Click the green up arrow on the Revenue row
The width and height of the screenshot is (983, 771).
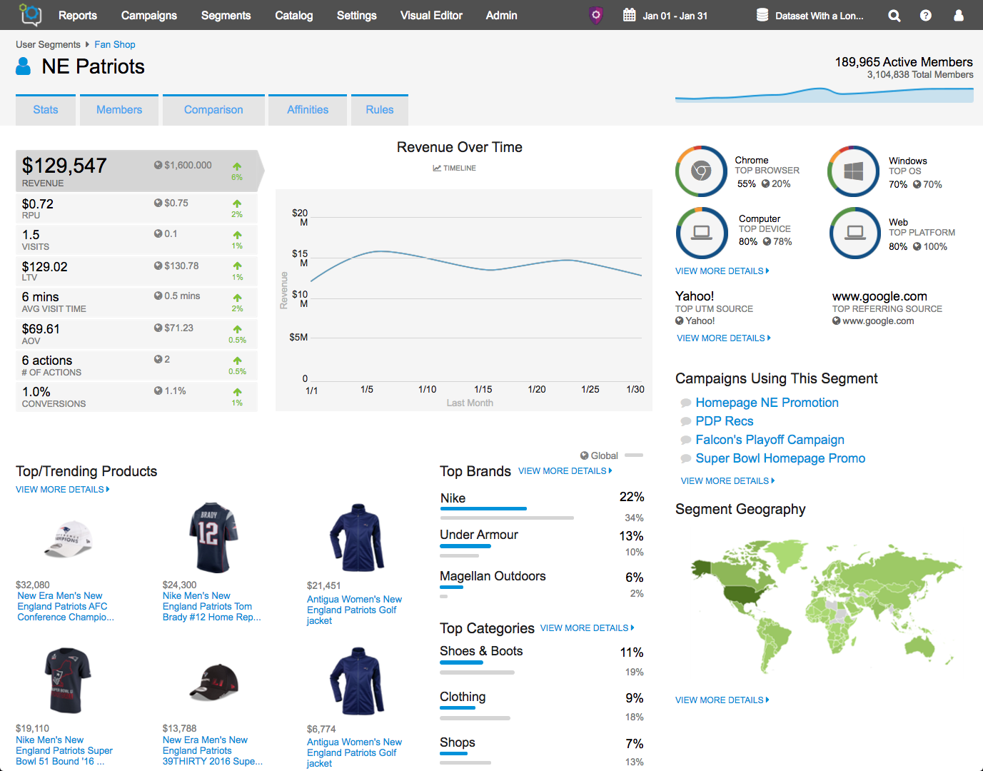click(x=237, y=166)
